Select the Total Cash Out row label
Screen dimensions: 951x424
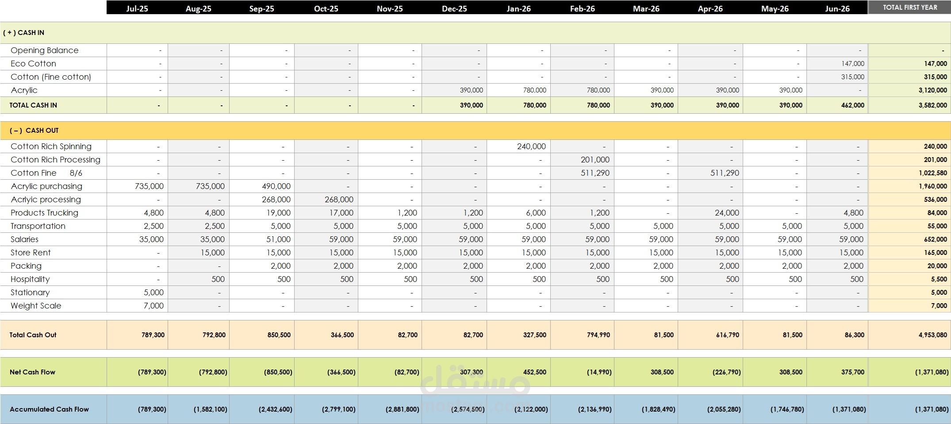33,335
